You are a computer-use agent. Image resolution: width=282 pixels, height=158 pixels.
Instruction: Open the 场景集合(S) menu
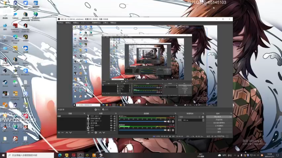[96, 23]
